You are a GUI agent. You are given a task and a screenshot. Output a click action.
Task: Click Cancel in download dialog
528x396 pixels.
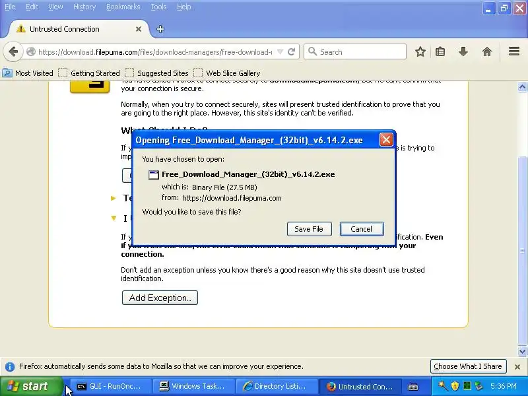tap(361, 229)
